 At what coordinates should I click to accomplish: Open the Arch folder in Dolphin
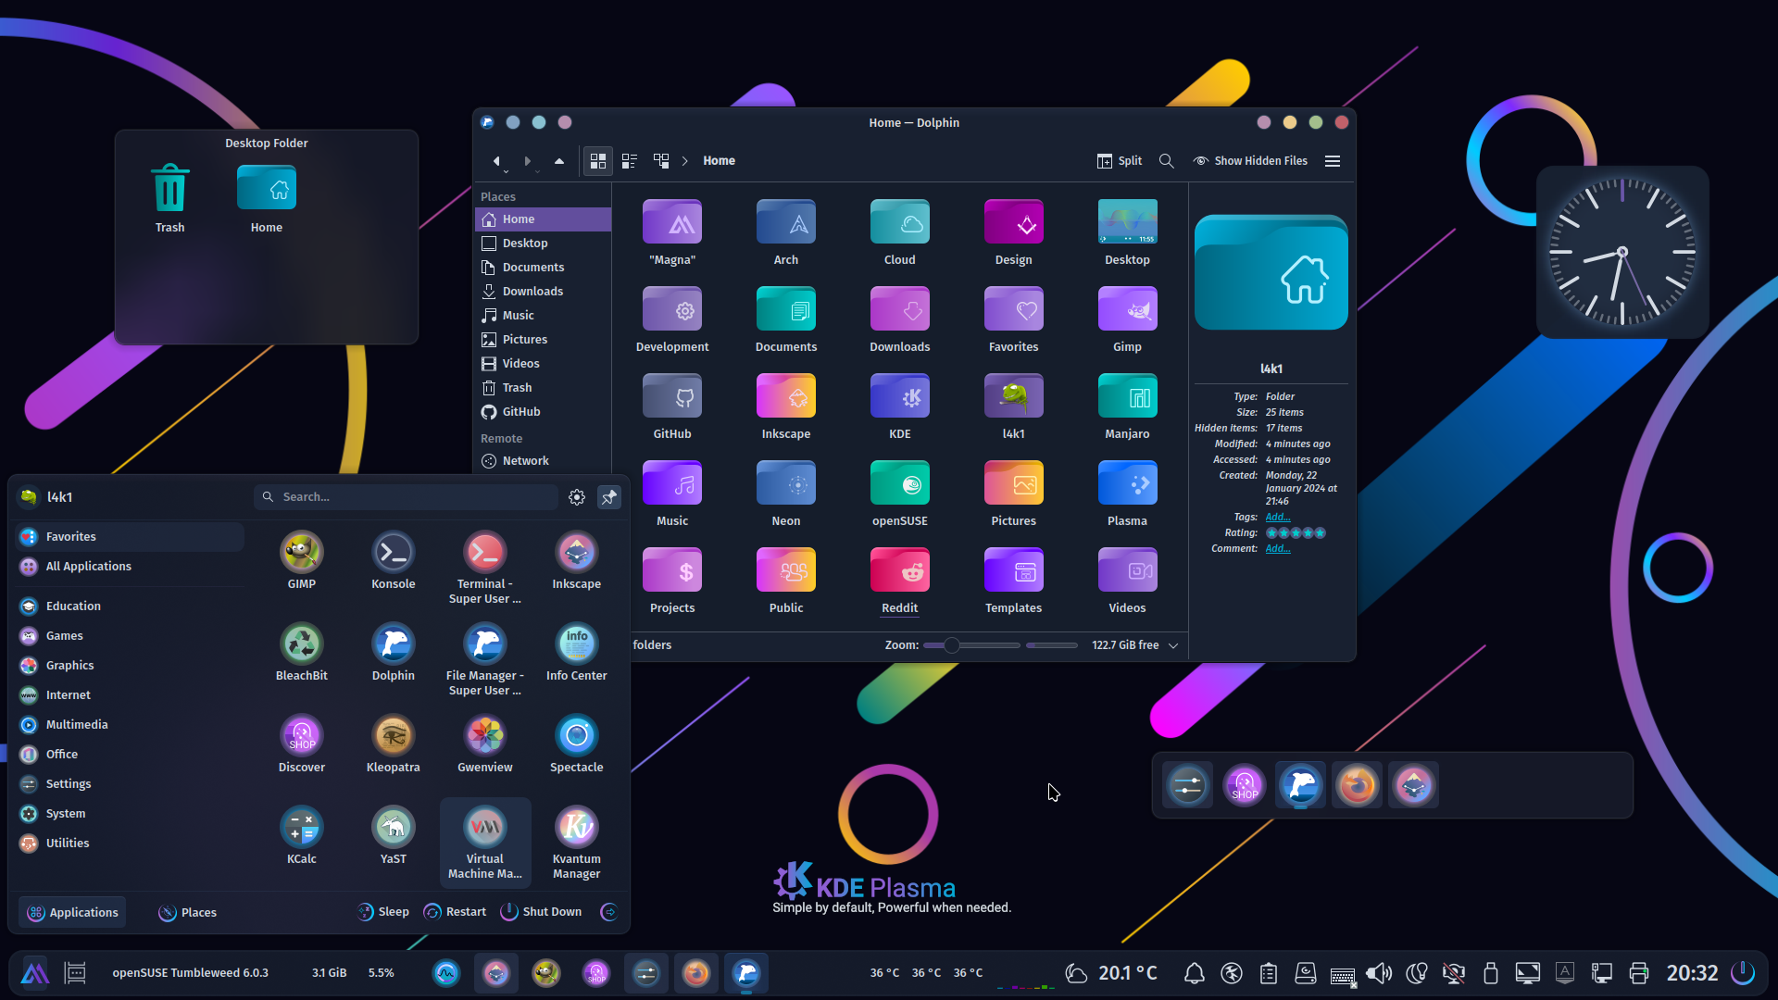(785, 231)
